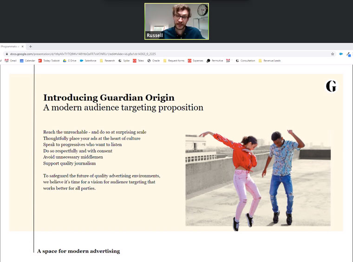This screenshot has width=353, height=262.
Task: Click the line 'Speak to progressives who want to listen'
Action: [82, 145]
